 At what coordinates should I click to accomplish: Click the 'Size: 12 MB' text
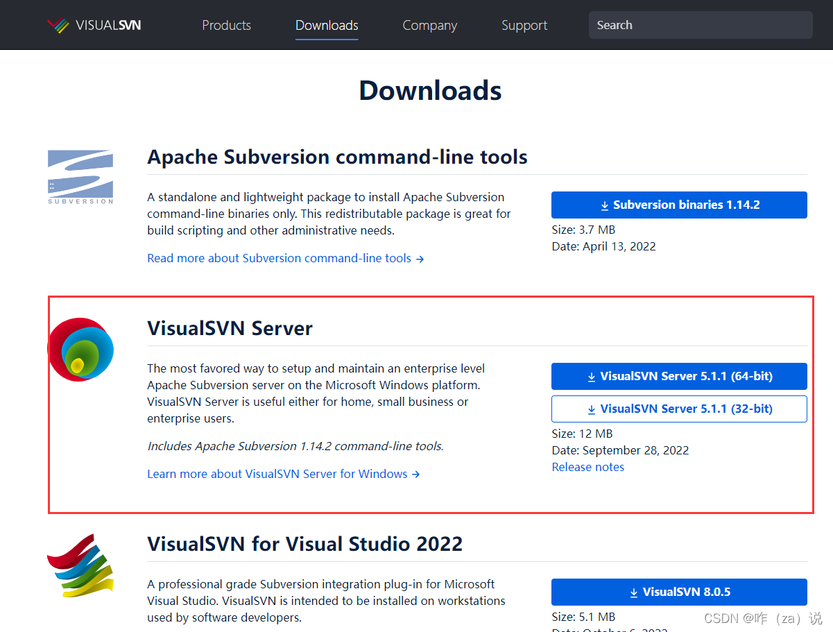coord(582,434)
